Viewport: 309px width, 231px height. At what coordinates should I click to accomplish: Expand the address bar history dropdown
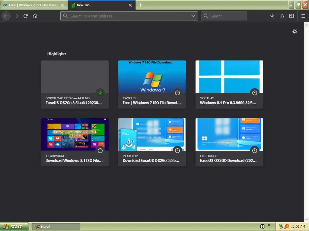click(193, 16)
